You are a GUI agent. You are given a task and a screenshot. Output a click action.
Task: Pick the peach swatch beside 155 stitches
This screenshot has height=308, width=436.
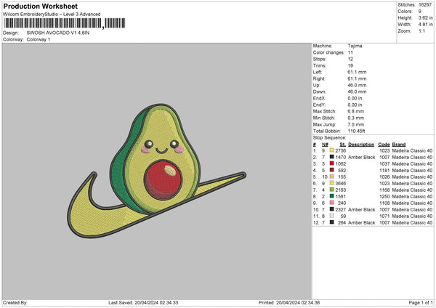pyautogui.click(x=332, y=177)
